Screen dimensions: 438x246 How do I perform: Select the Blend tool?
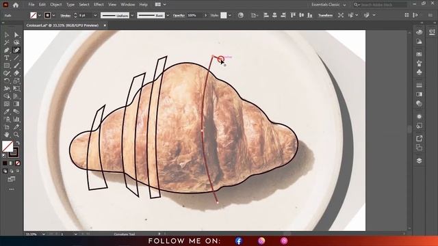(16, 111)
